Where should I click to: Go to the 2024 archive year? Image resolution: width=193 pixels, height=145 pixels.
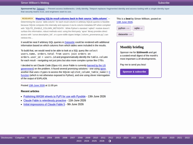click(x=87, y=141)
